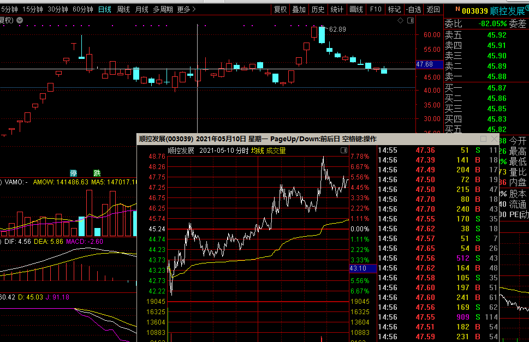529x342 pixels.
Task: Select the 日线 daily chart tab
Action: (x=105, y=9)
